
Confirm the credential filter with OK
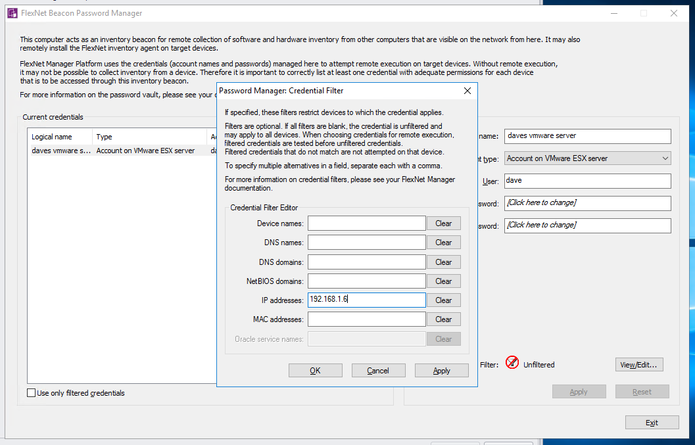click(315, 371)
